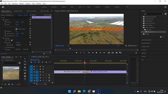Click Mark In button
The image size is (168, 94).
point(81,53)
